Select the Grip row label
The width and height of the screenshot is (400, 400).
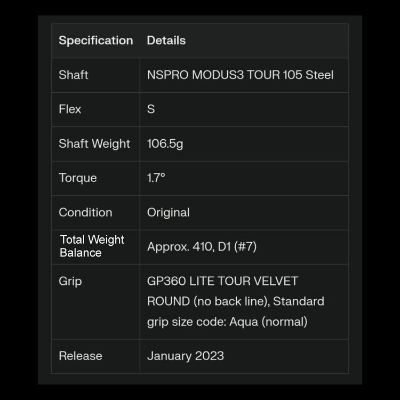(x=70, y=281)
